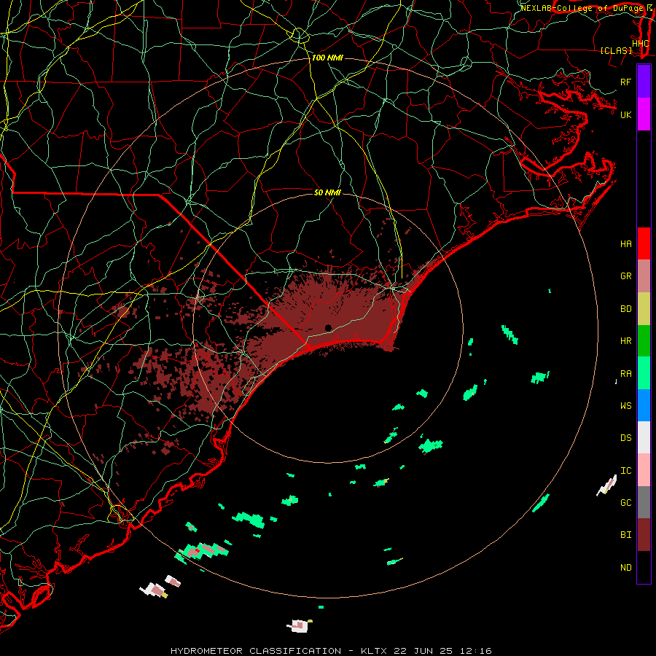Click the RA legend label
The width and height of the screenshot is (656, 656).
click(x=625, y=374)
